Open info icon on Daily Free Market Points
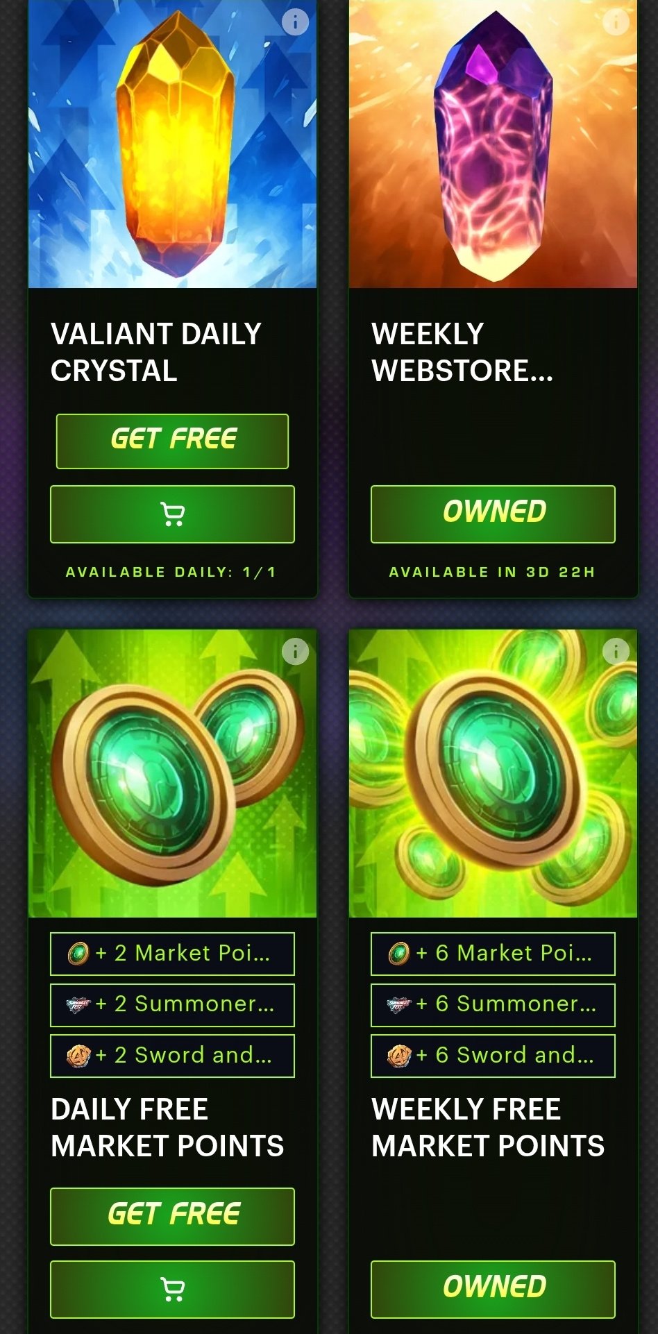 coord(295,652)
